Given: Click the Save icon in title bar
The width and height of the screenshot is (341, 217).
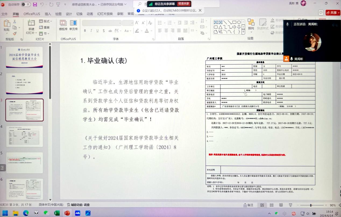Looking at the screenshot, I should pos(35,4).
